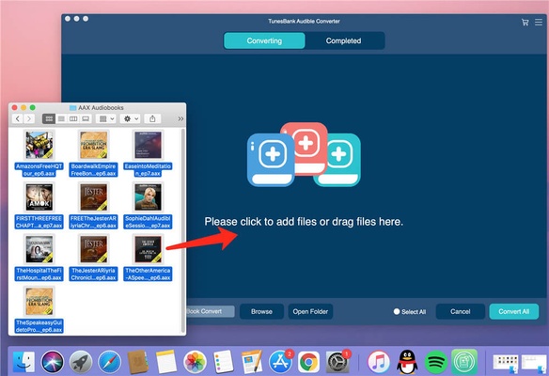Viewport: 549px width, 376px height.
Task: Open Notes from the Dock
Action: point(166,362)
